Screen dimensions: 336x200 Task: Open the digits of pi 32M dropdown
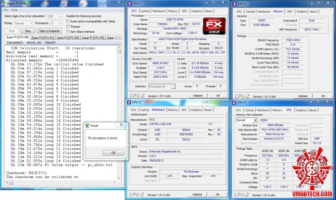point(55,16)
